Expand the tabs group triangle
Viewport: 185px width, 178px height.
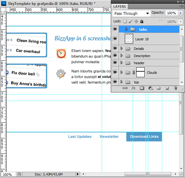point(126,29)
